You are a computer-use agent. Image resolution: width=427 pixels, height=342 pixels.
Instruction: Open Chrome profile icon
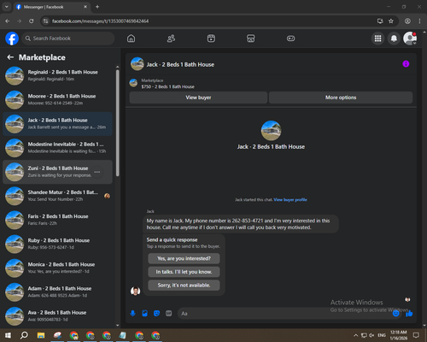(x=407, y=21)
